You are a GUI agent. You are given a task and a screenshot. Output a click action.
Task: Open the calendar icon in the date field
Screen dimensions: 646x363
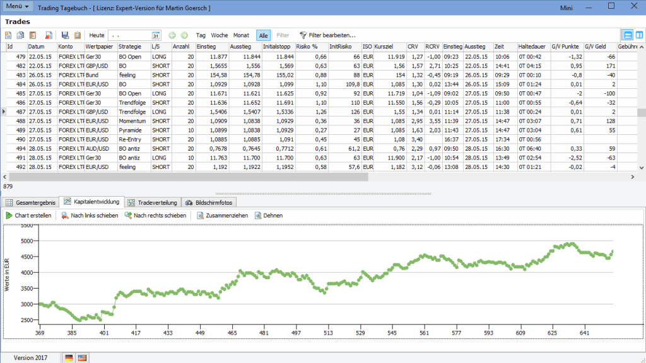pos(156,36)
